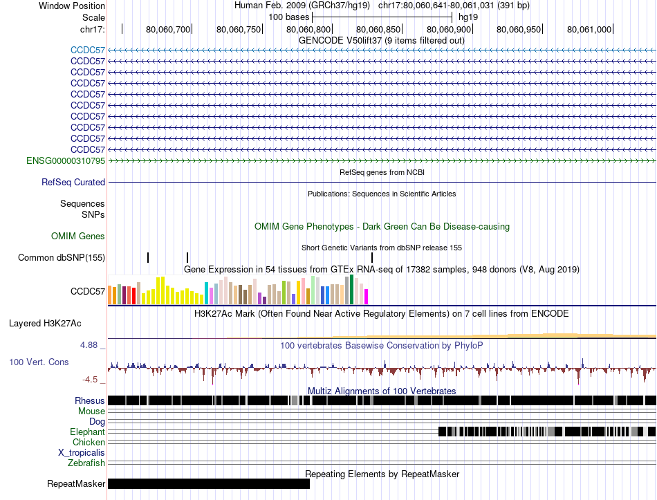Click the 80,060,950 ruler position
Viewport: 657px width, 500px height.
(x=519, y=29)
